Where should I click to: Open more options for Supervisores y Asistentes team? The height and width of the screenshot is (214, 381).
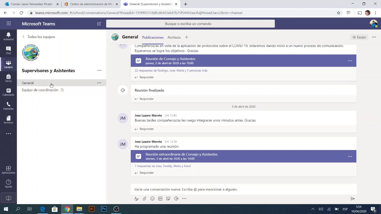(99, 70)
